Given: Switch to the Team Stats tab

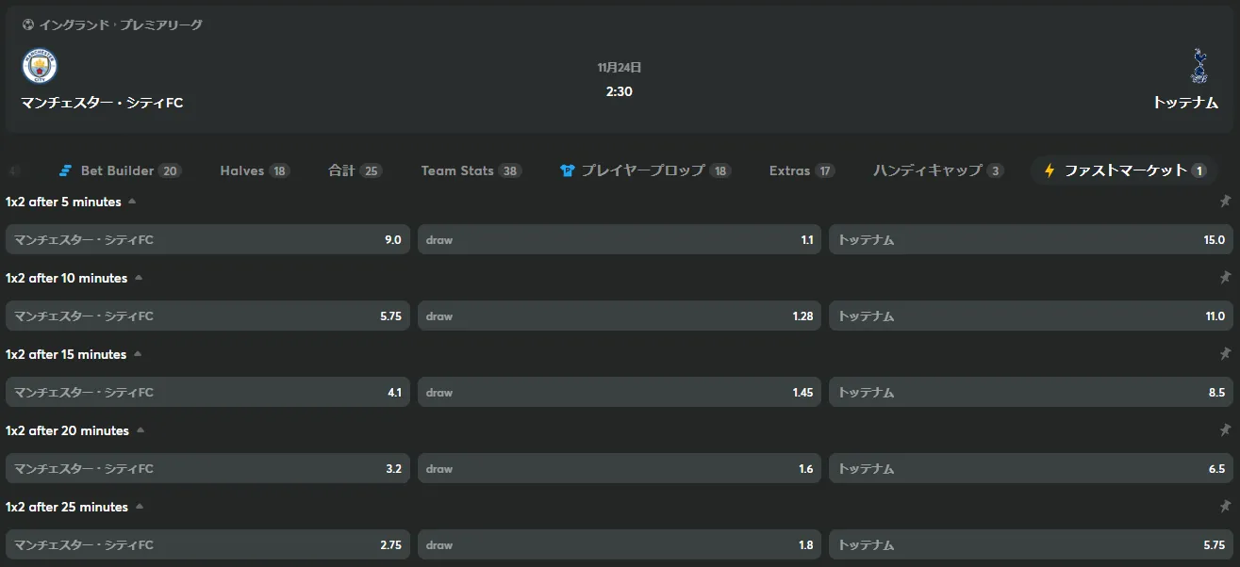Looking at the screenshot, I should (471, 170).
